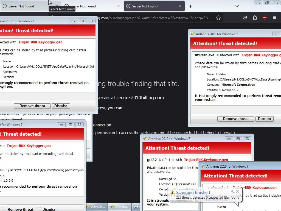281x211 pixels.
Task: Open wrench settings on Scanning finished balloon
Action: tap(232, 191)
